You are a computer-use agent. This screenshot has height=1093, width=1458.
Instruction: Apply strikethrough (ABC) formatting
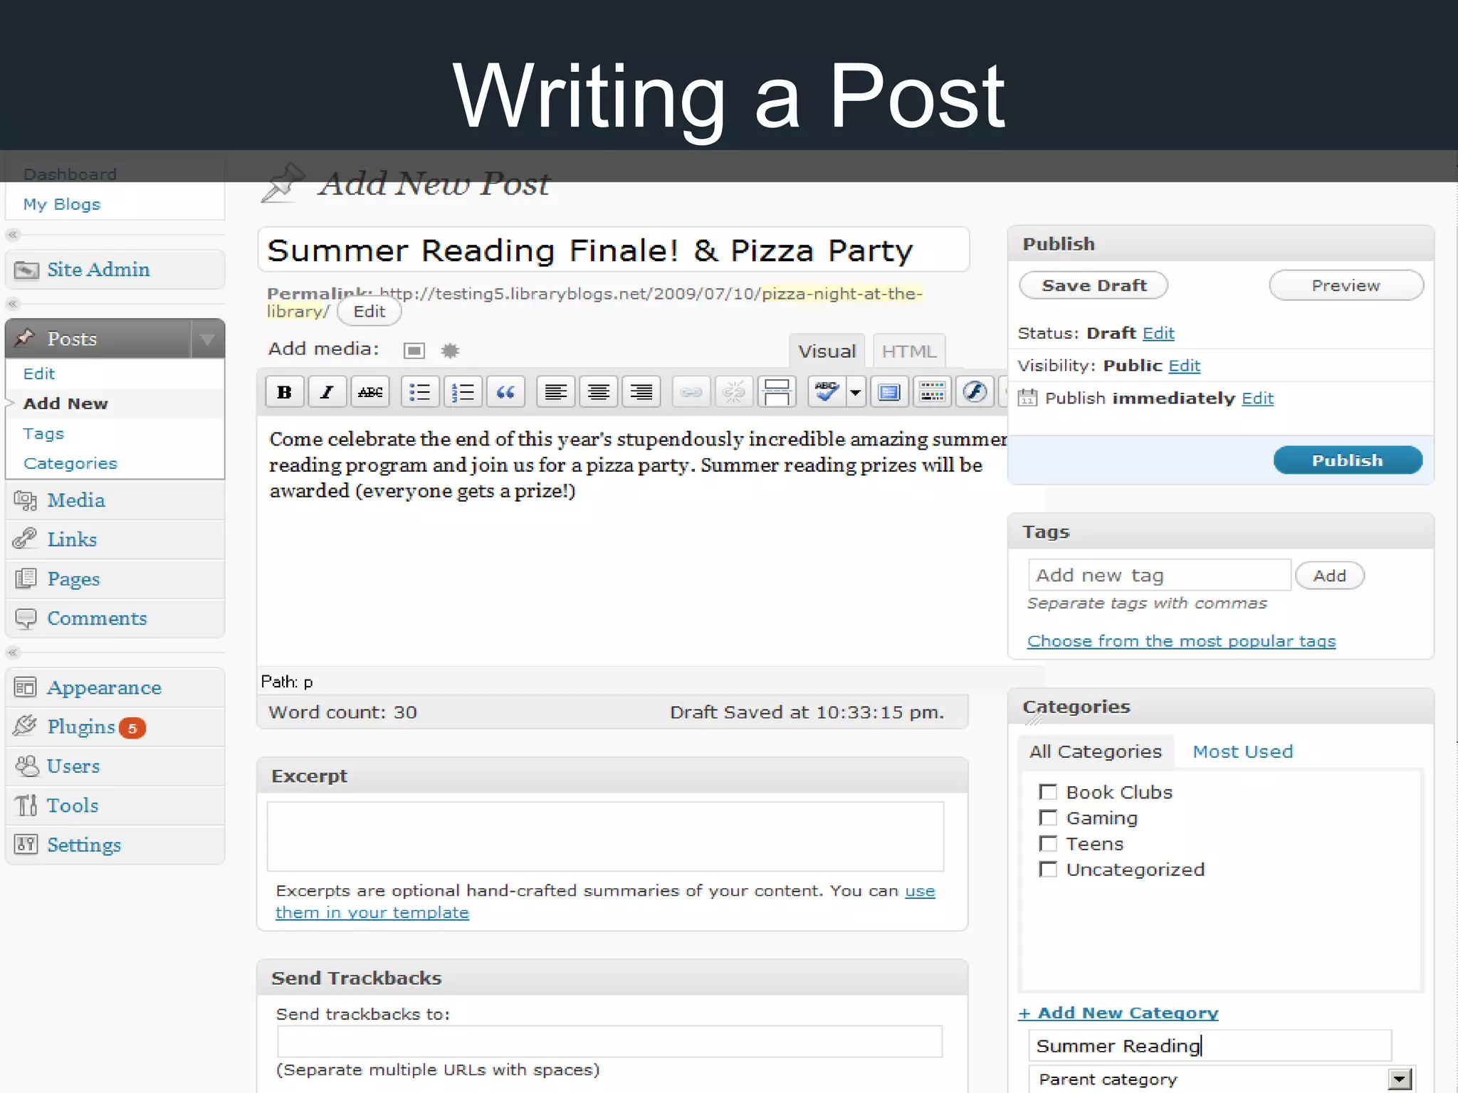point(370,392)
